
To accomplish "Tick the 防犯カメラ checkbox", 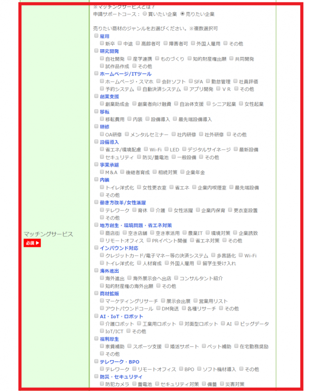I will (102, 384).
